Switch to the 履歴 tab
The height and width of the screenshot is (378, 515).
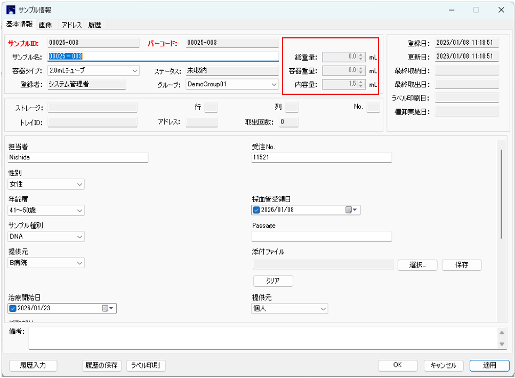click(x=95, y=25)
